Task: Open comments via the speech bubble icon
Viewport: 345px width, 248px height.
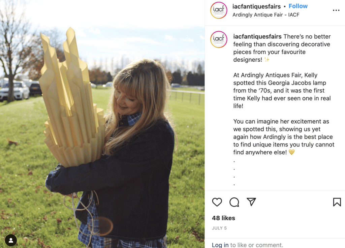Action: pos(234,202)
